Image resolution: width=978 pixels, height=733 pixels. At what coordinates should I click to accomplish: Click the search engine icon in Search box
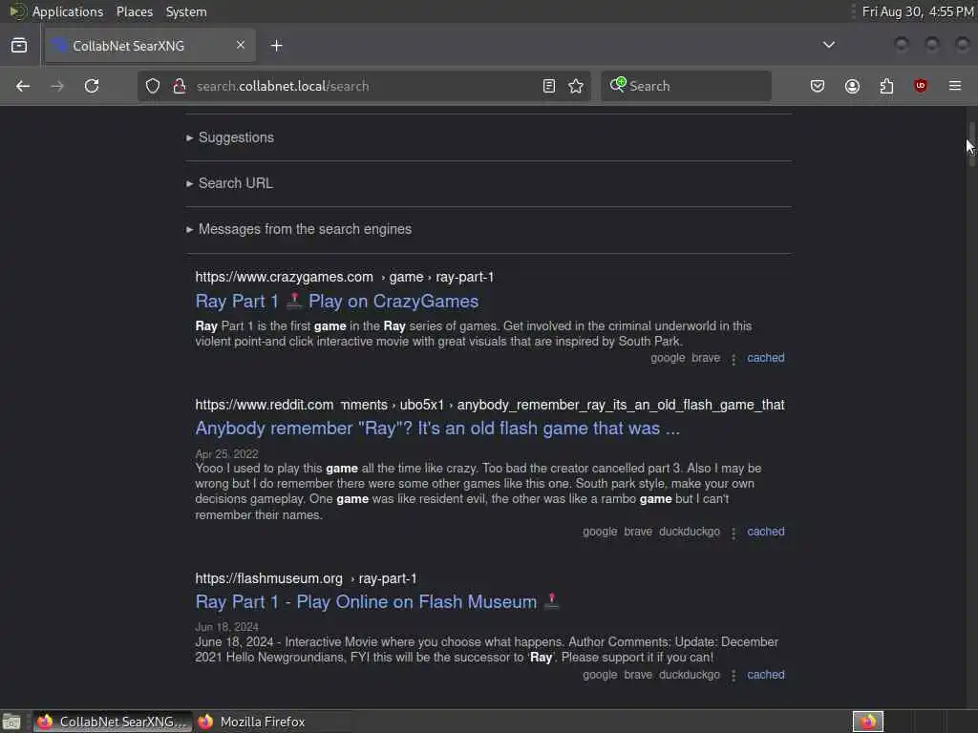click(x=618, y=85)
